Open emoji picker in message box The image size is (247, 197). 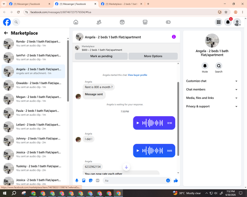(168, 180)
